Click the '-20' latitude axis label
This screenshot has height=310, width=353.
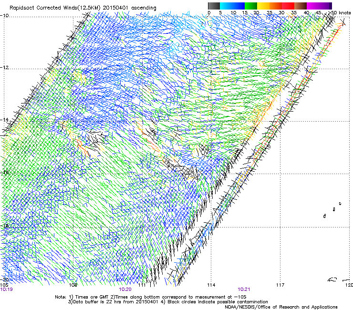tap(4, 279)
